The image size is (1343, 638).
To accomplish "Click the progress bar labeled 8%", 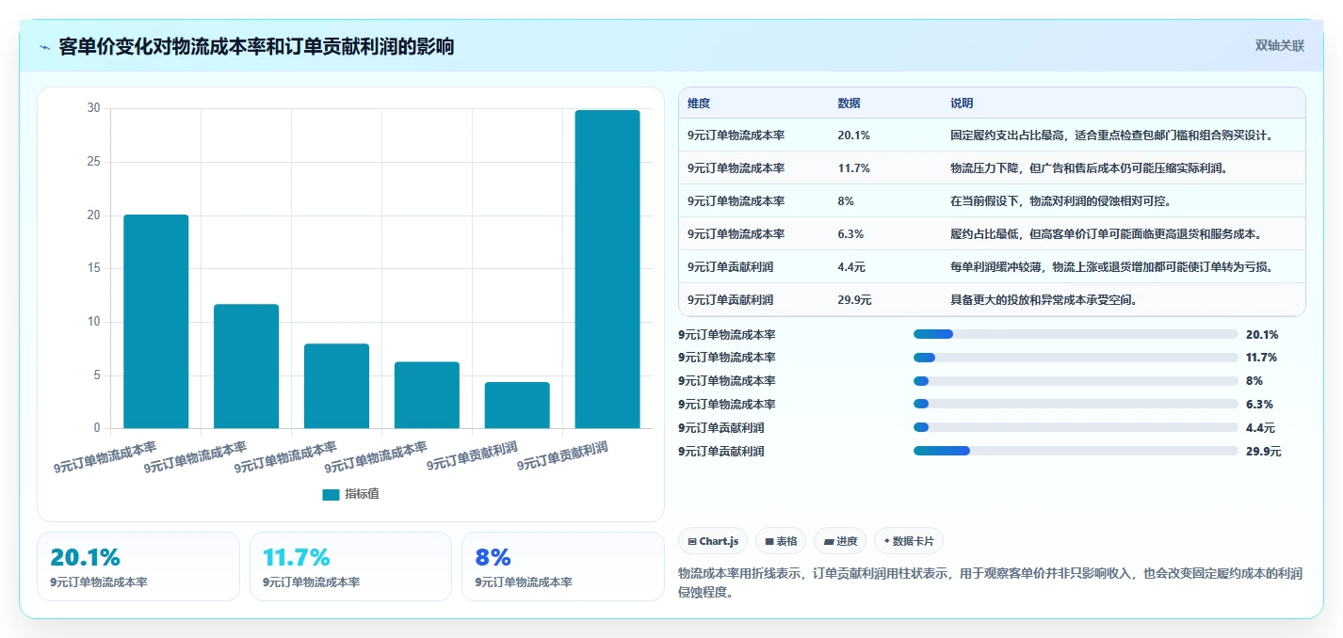I will tap(1076, 381).
